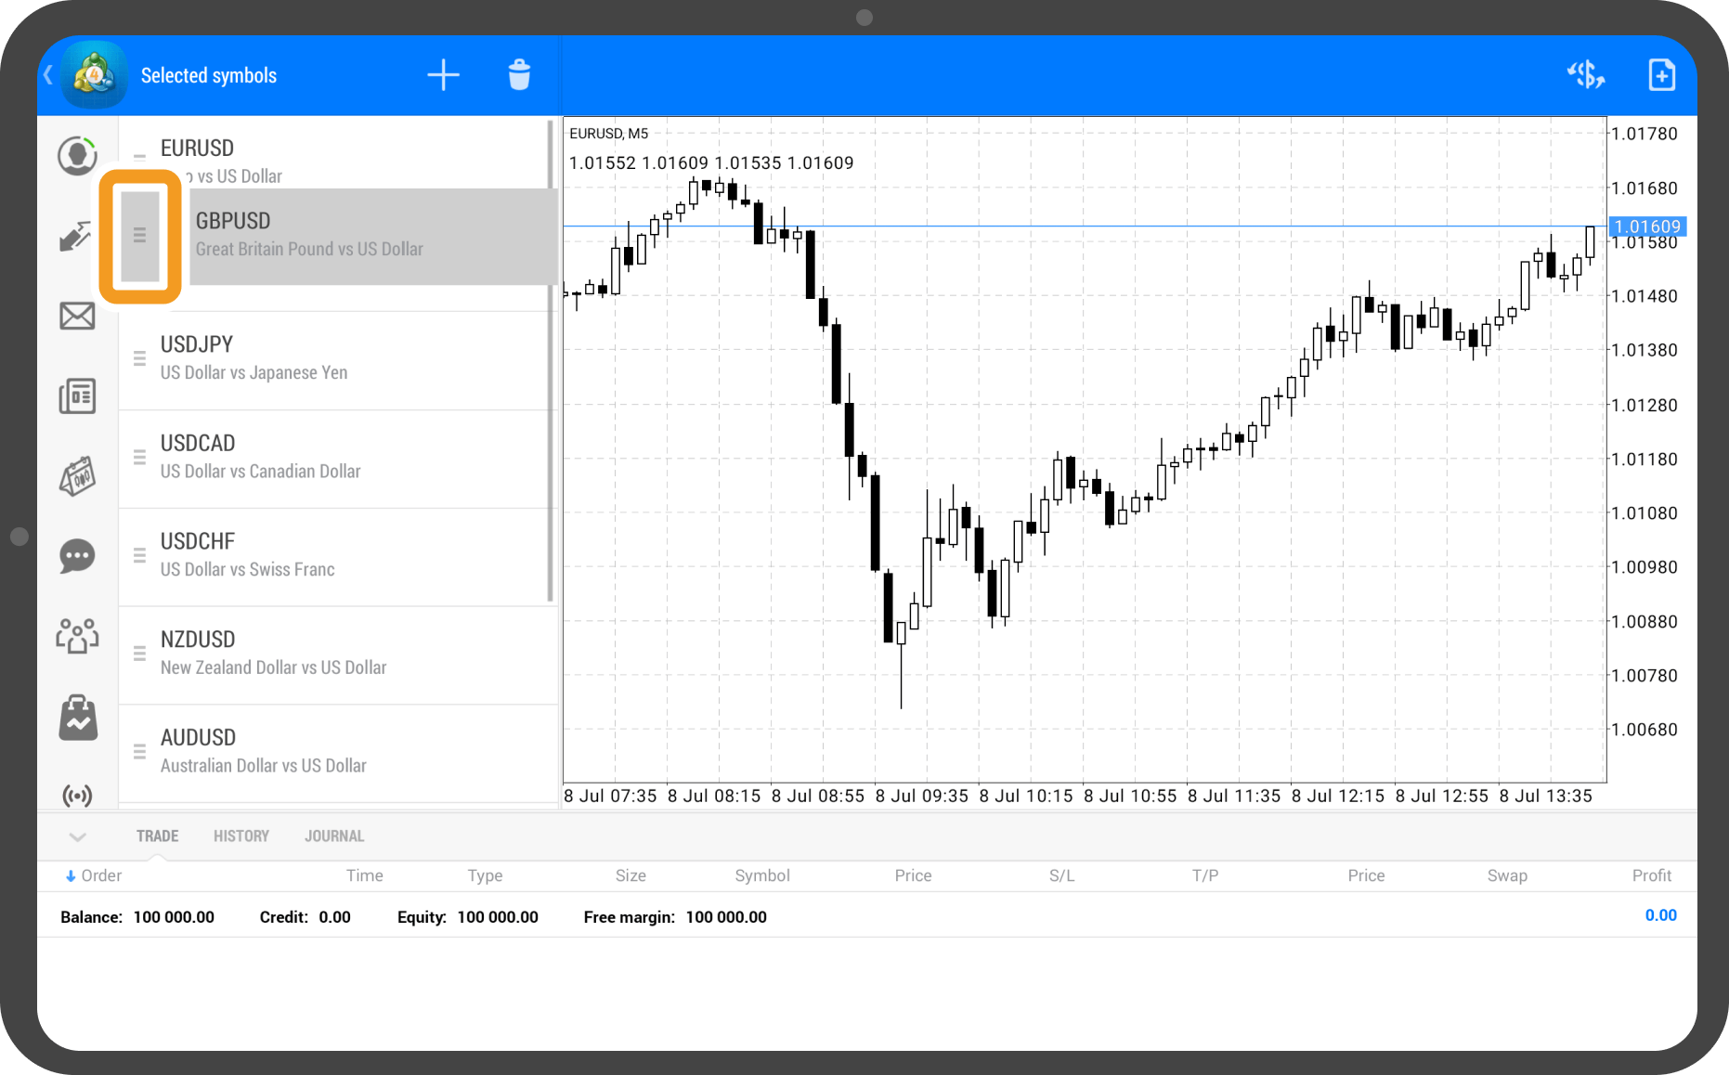Open the new order icon at top right

[1660, 75]
